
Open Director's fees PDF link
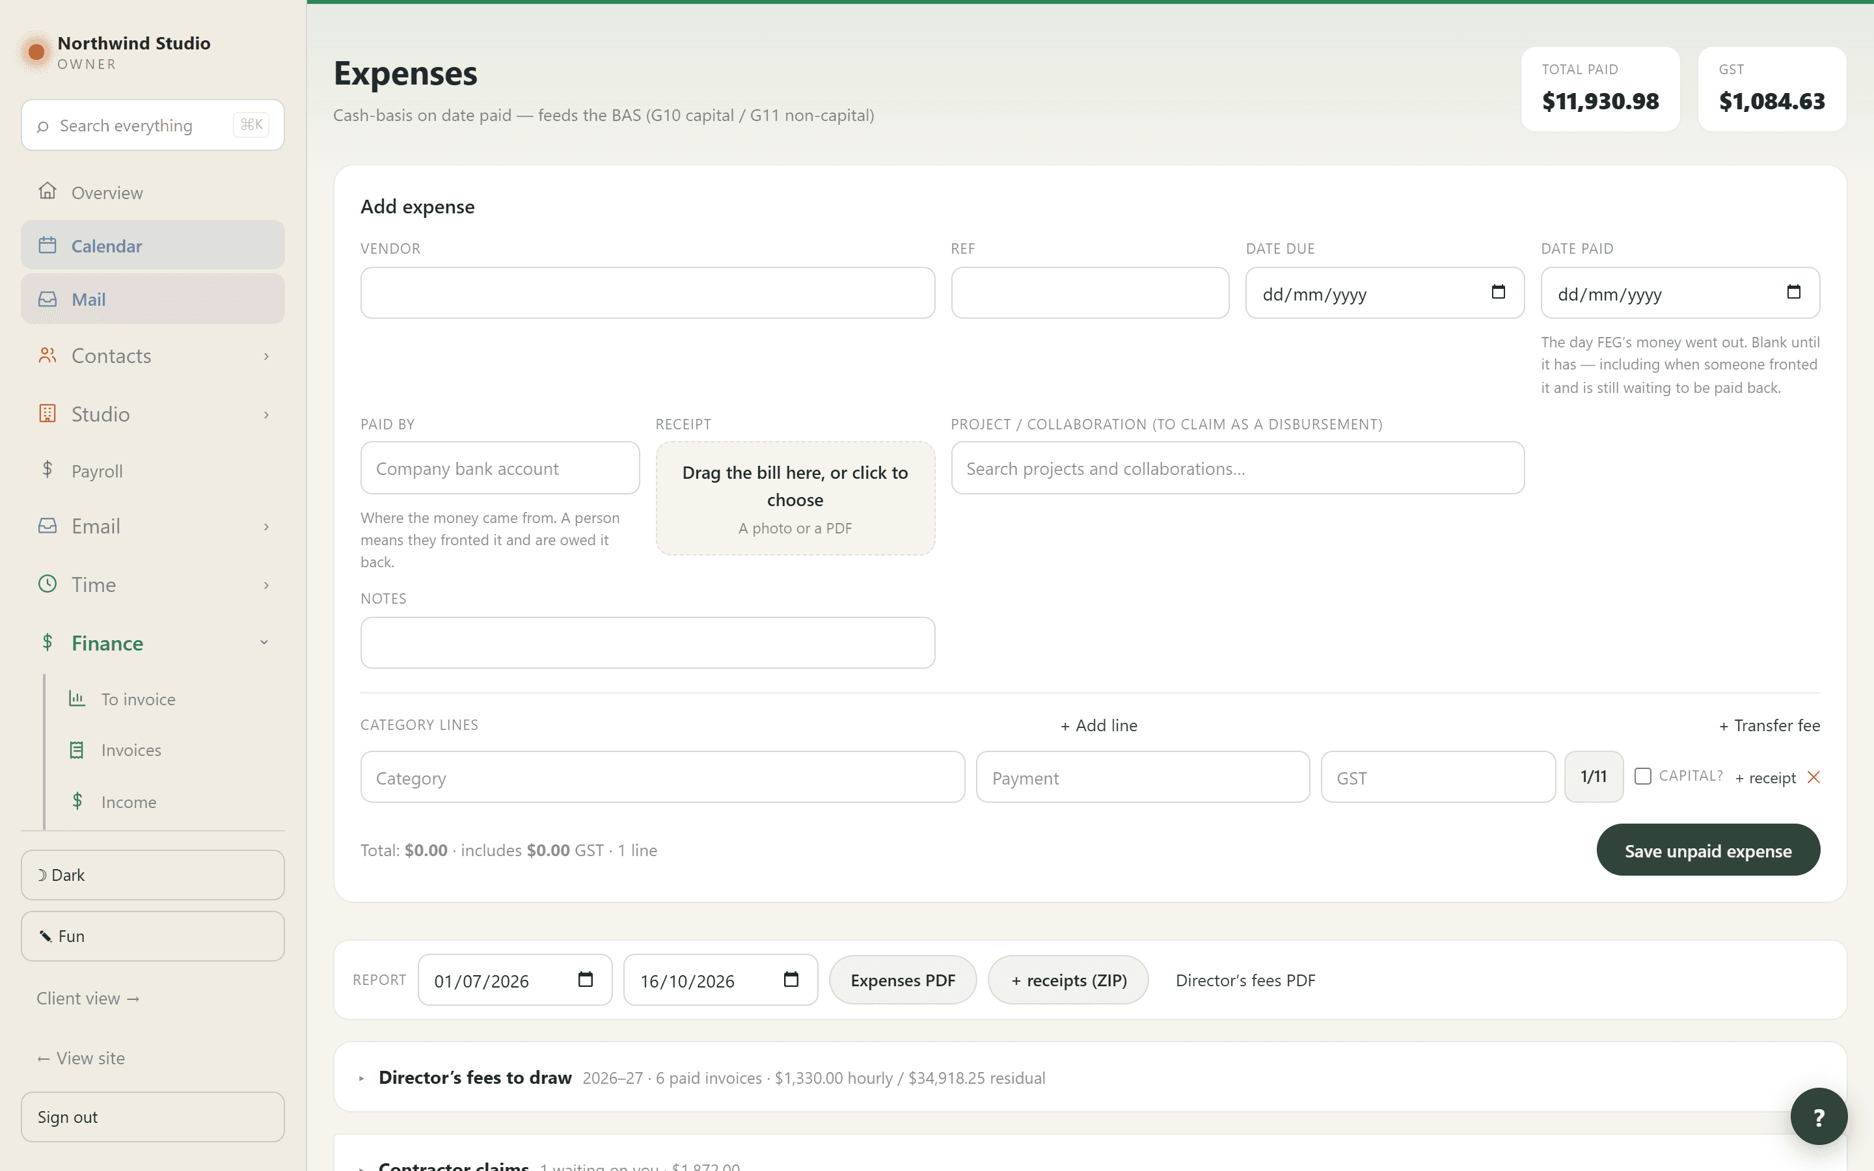[1245, 980]
